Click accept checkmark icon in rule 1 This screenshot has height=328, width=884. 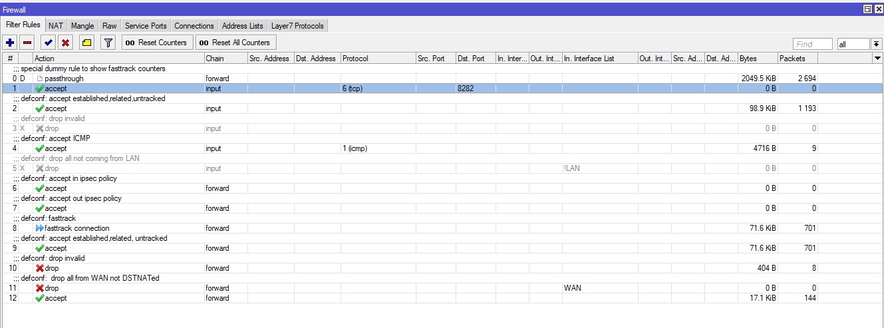pyautogui.click(x=39, y=88)
